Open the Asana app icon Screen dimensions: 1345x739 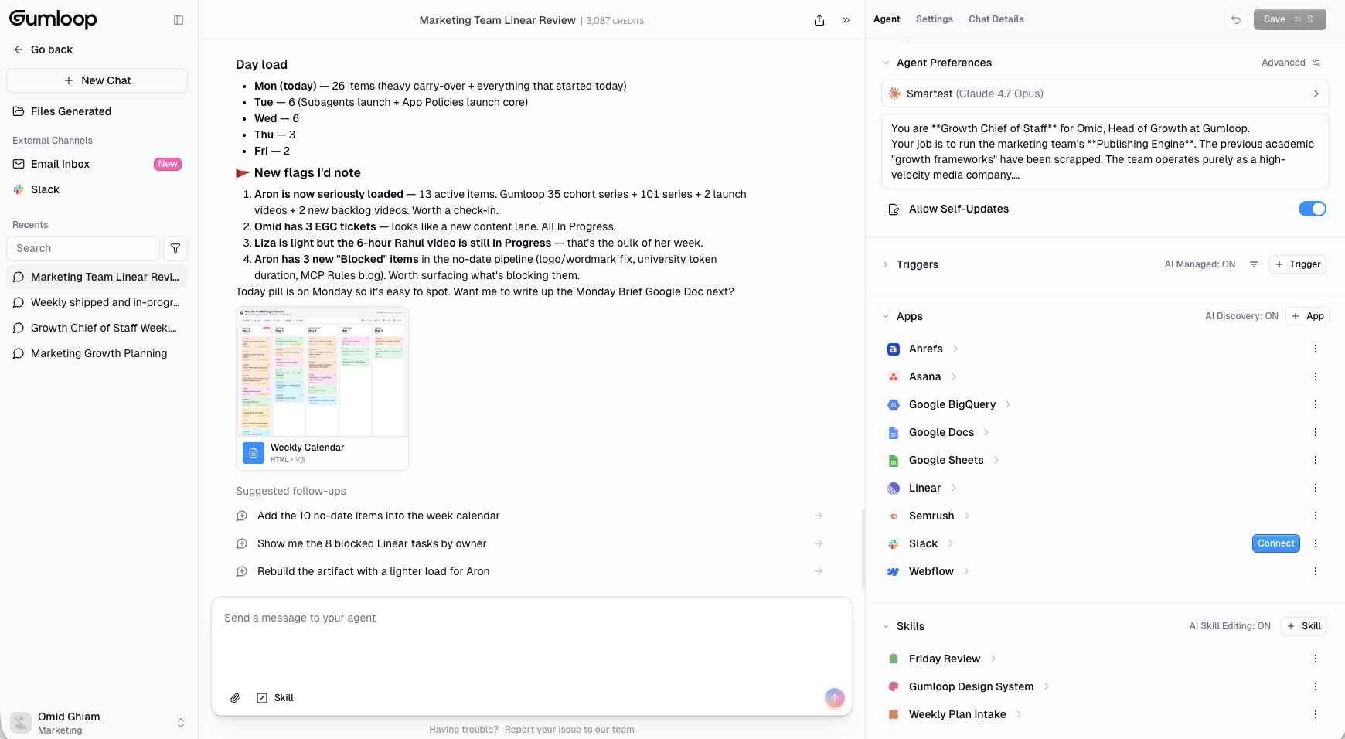pos(894,376)
